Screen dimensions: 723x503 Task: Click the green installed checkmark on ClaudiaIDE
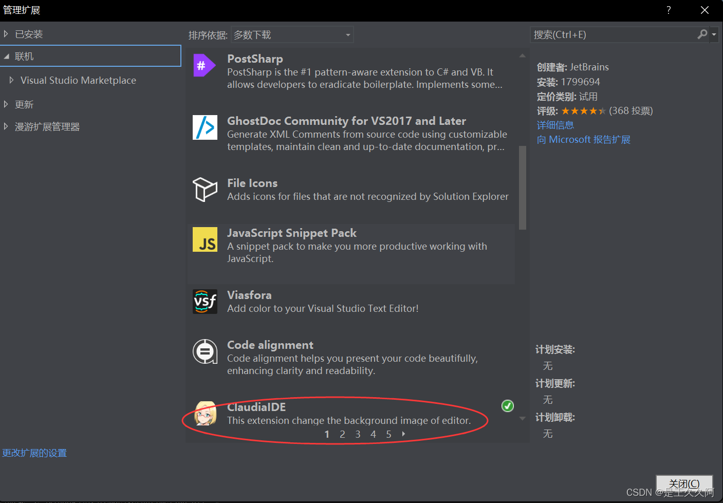[508, 406]
